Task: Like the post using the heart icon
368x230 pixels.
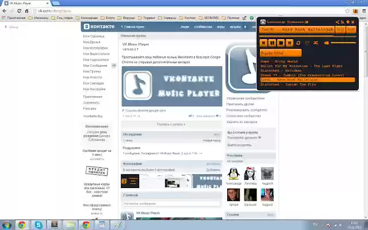Action: tap(217, 116)
